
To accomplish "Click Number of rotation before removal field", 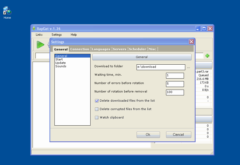I will 175,92.
